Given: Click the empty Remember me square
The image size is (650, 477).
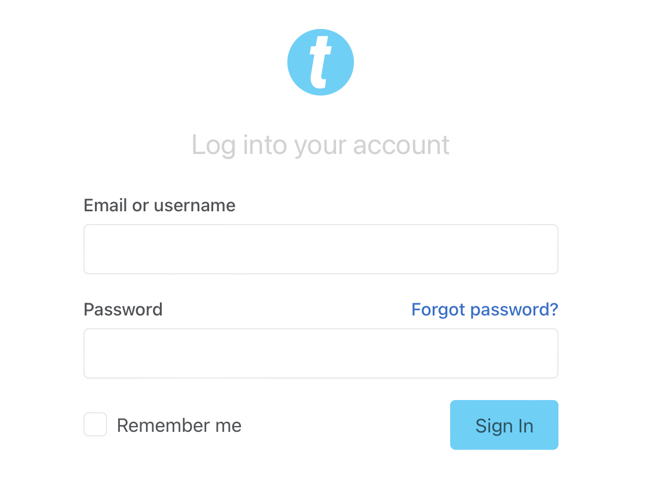Looking at the screenshot, I should [95, 424].
